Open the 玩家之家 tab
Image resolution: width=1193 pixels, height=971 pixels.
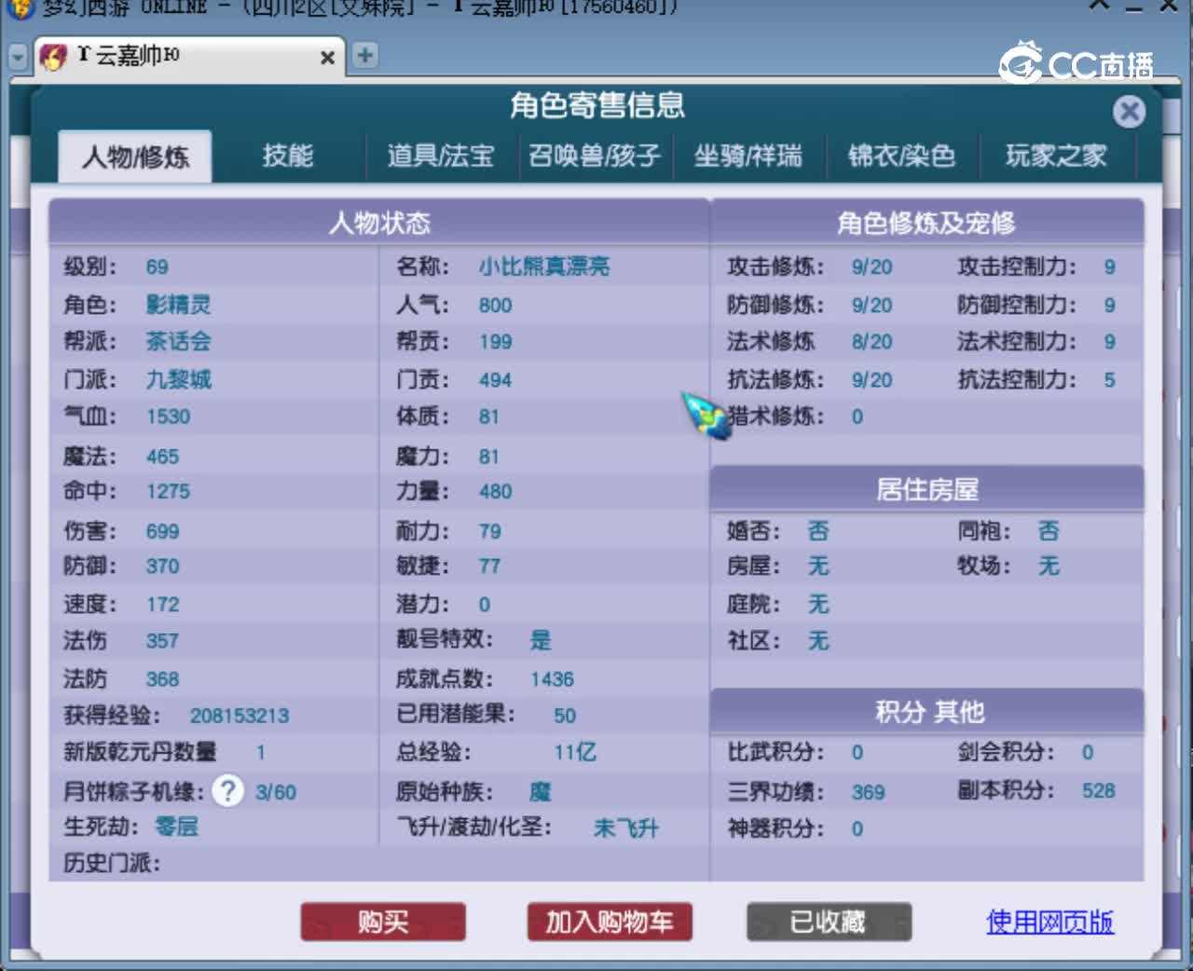pyautogui.click(x=1057, y=156)
